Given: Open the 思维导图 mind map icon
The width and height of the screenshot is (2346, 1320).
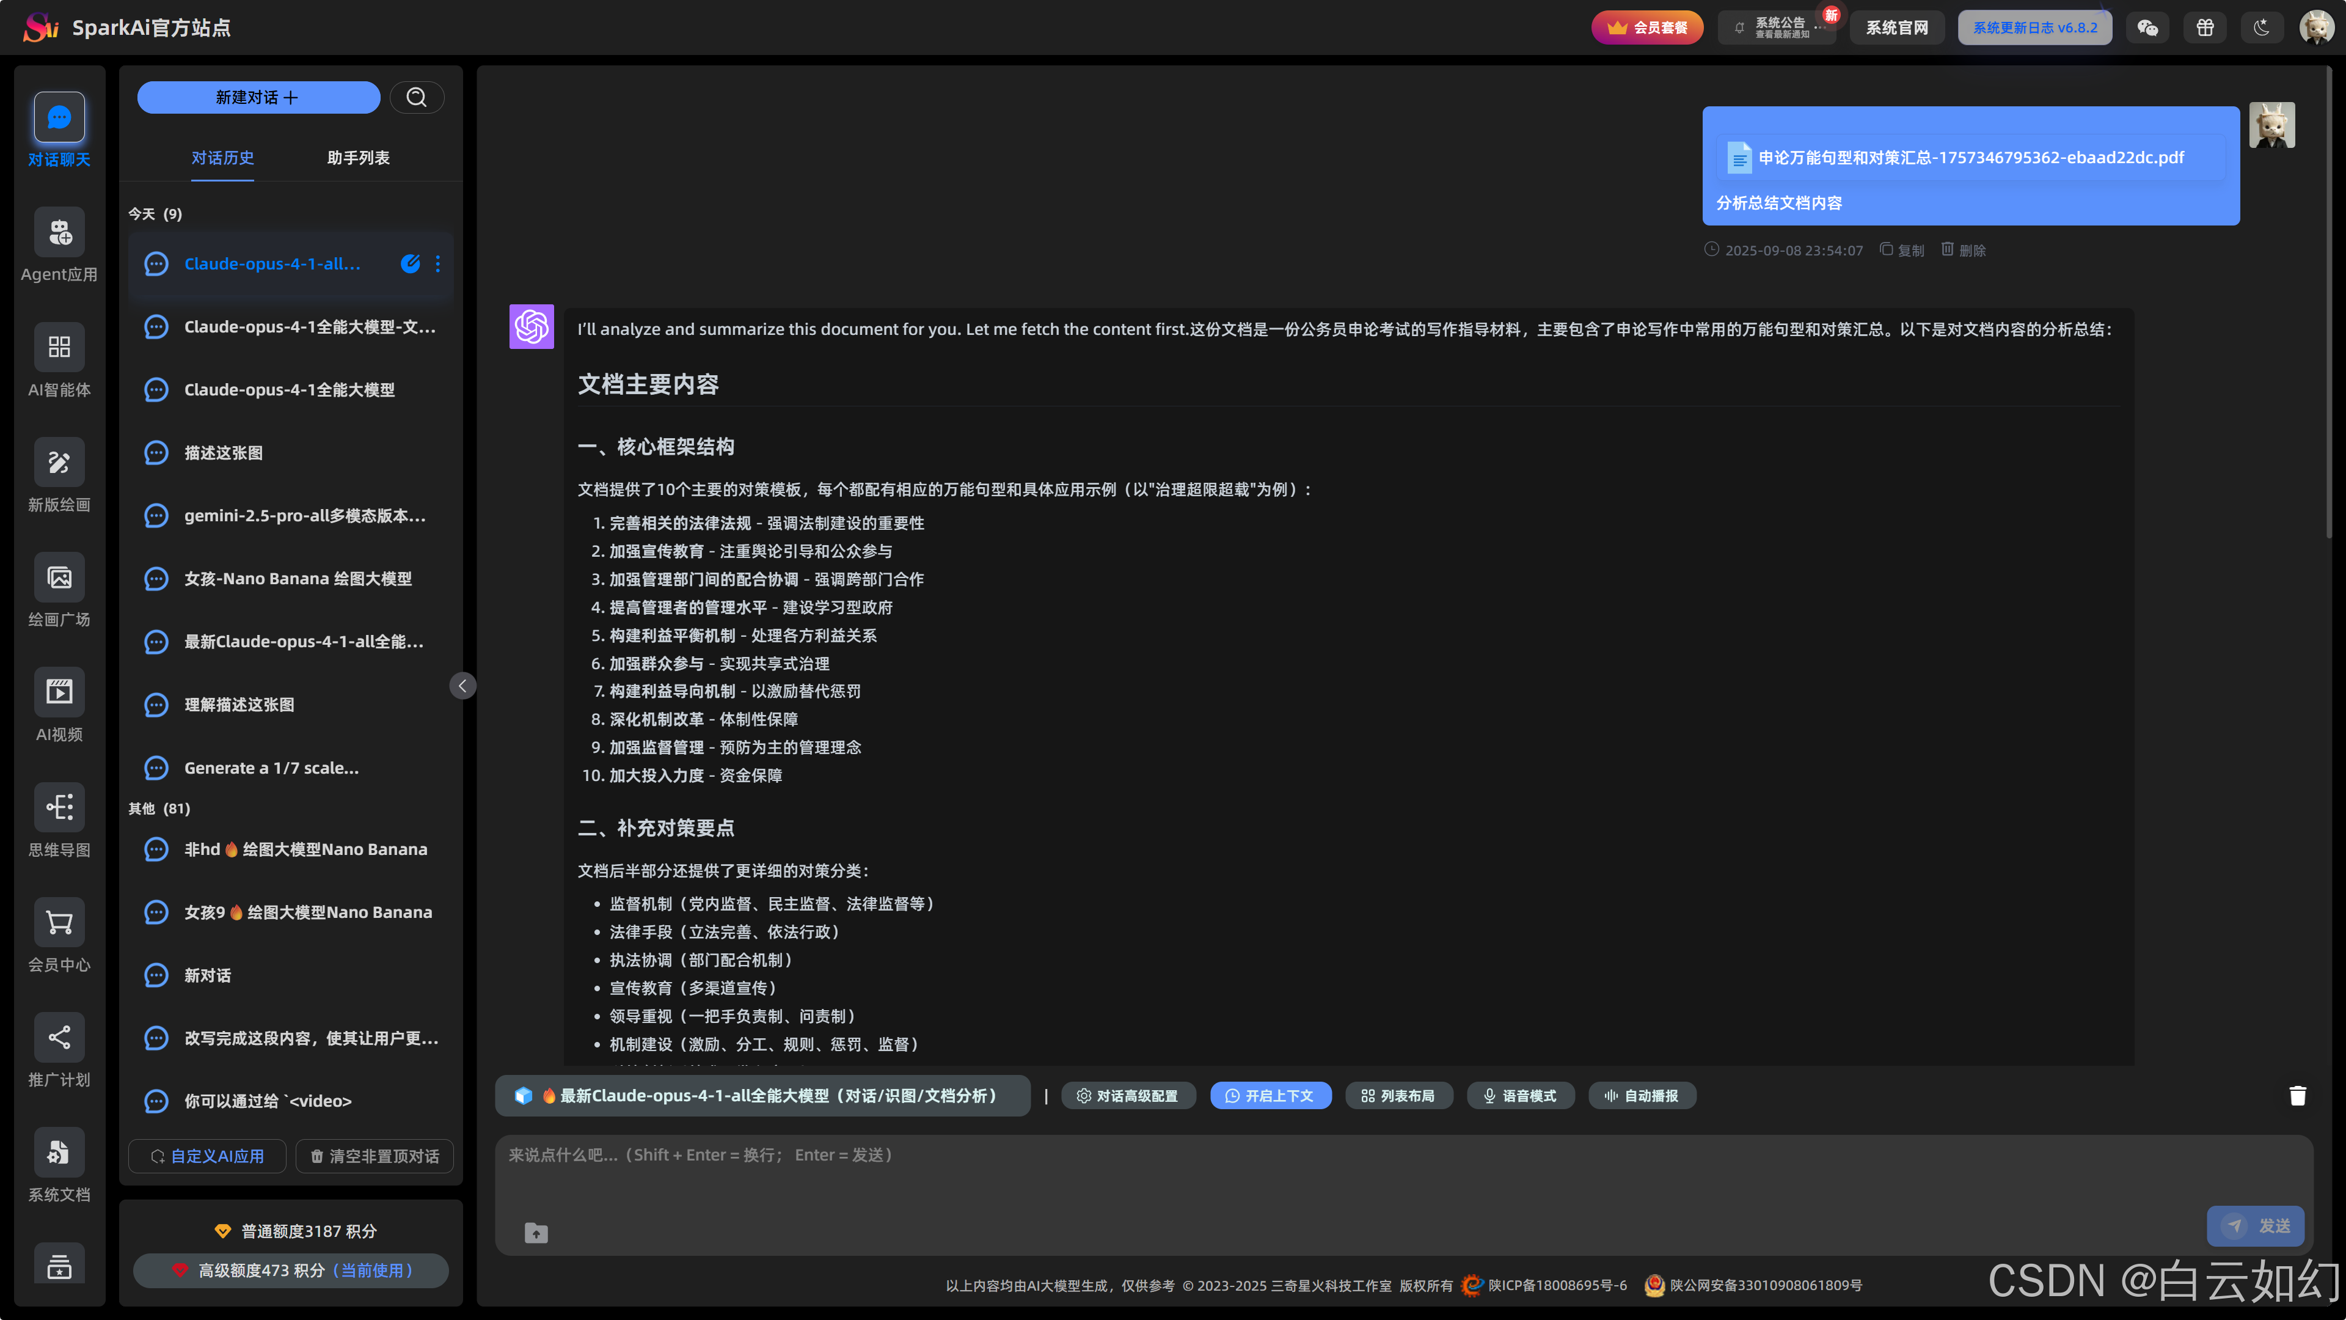Looking at the screenshot, I should coord(59,807).
